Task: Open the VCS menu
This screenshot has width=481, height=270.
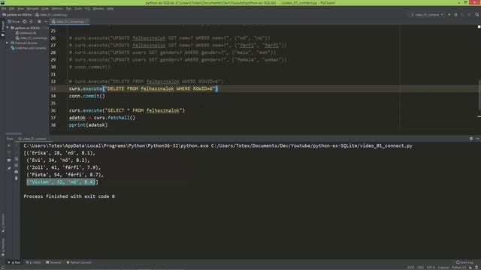Action: [x=87, y=8]
